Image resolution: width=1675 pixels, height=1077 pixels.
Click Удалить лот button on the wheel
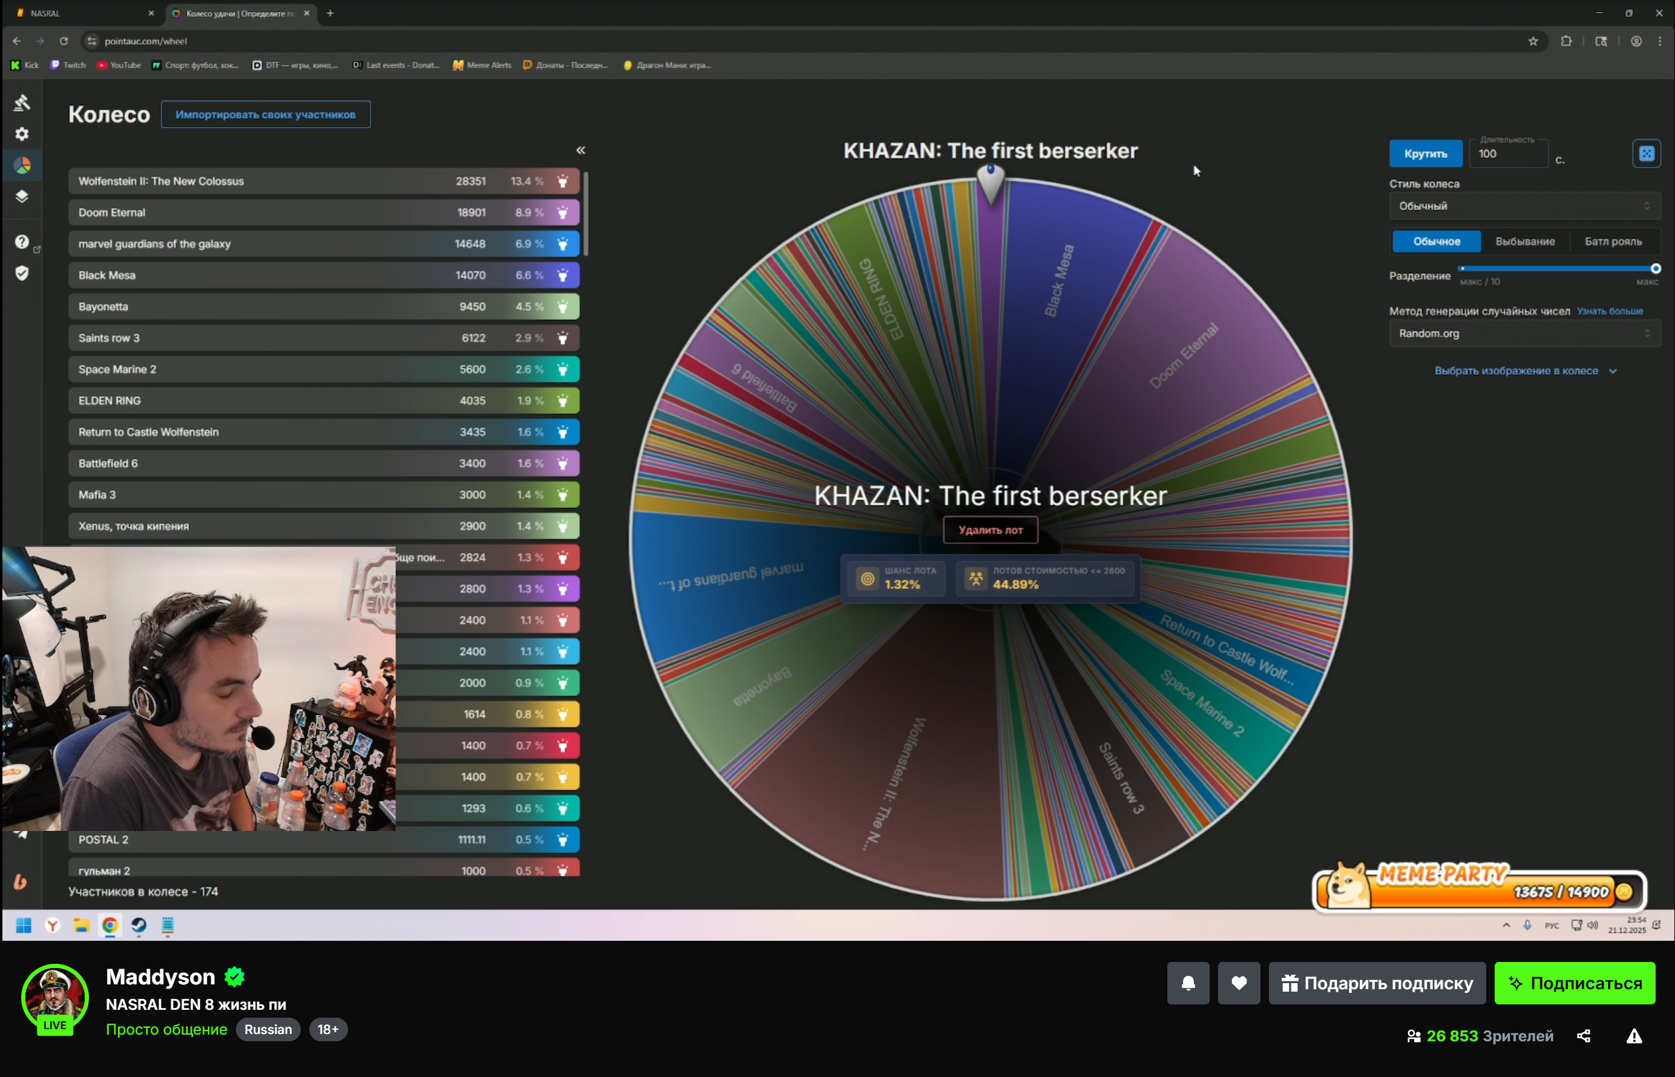pos(990,530)
